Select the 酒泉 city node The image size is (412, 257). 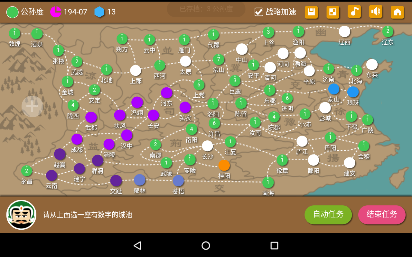pos(37,34)
